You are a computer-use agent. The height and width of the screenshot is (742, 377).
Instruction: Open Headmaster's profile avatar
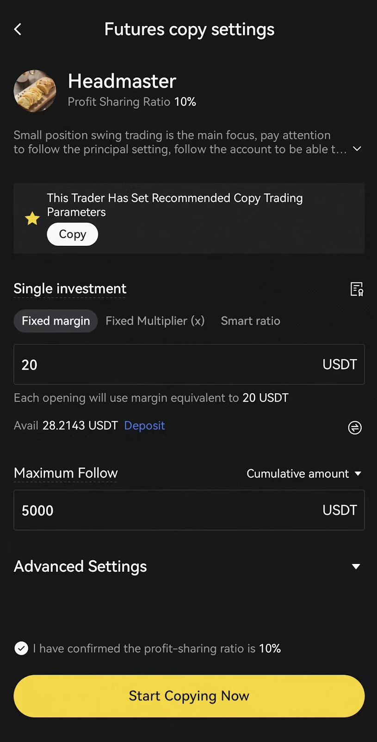tap(35, 91)
